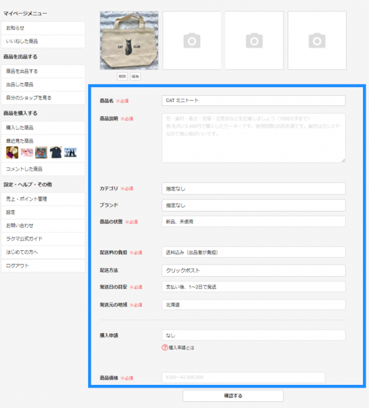Open the navy shirt recently viewed thumbnail
The image size is (369, 408).
pyautogui.click(x=56, y=152)
